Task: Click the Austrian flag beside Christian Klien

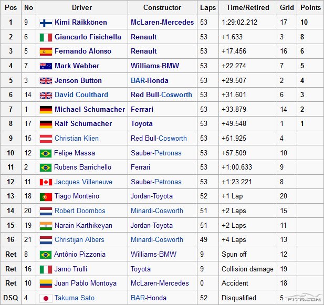Action: [46, 139]
